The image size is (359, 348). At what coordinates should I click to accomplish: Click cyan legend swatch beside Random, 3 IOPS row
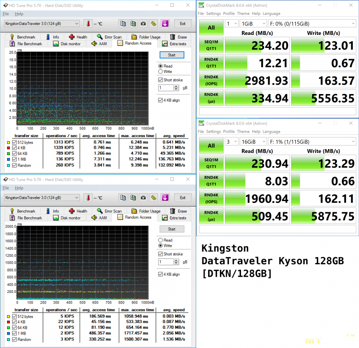(x=9, y=339)
